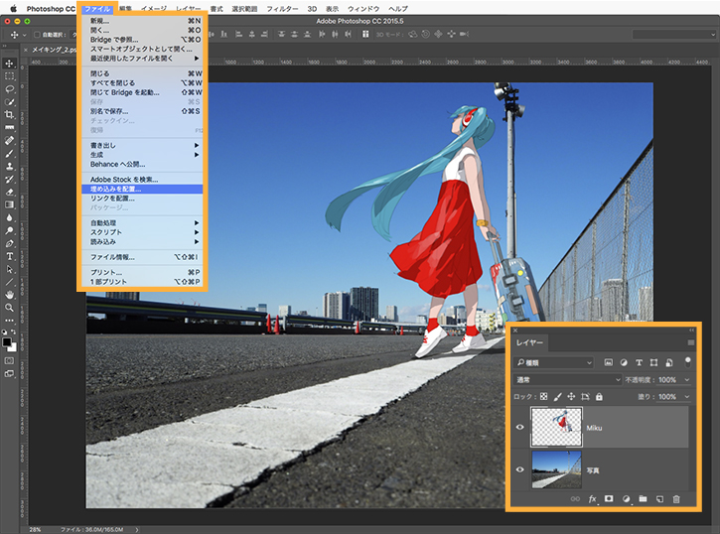Select the Hand tool
The height and width of the screenshot is (534, 720).
click(x=10, y=295)
